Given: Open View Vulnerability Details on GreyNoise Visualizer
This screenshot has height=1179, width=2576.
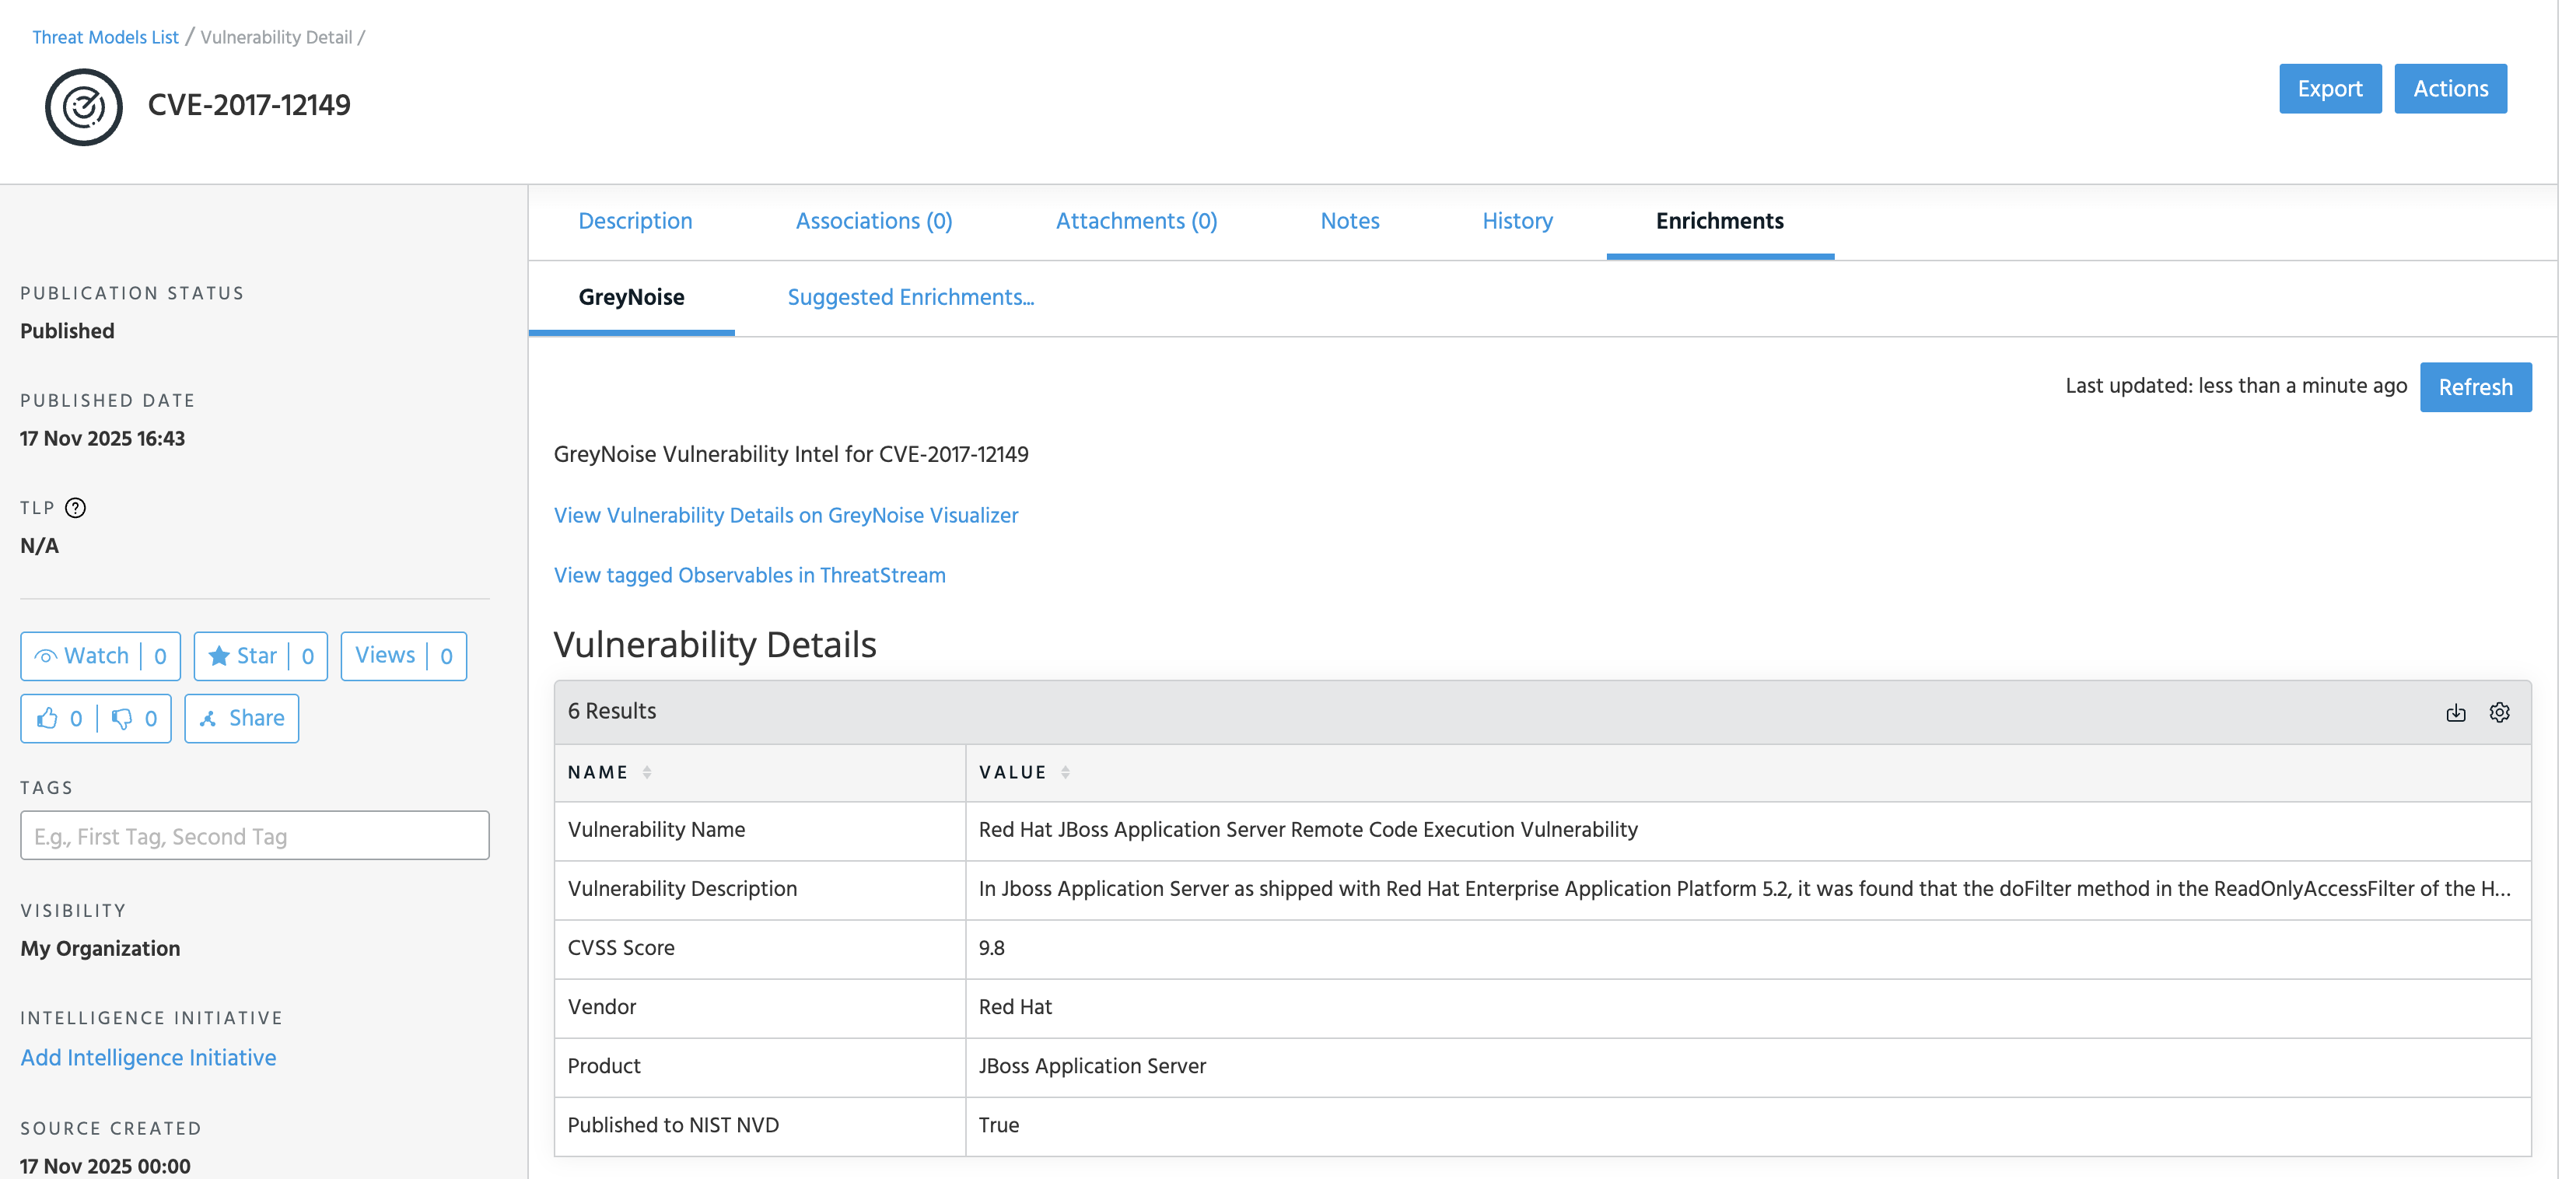Looking at the screenshot, I should click(x=786, y=515).
